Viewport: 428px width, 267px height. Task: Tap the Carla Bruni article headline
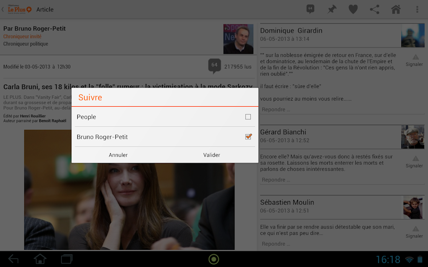(x=128, y=87)
